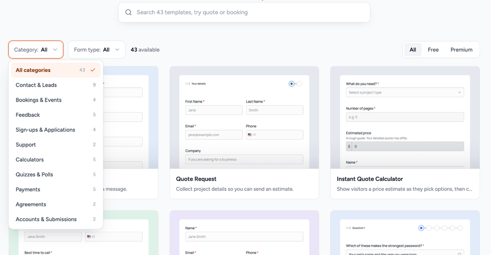Open the Form type dropdown
This screenshot has width=491, height=255.
tap(97, 50)
